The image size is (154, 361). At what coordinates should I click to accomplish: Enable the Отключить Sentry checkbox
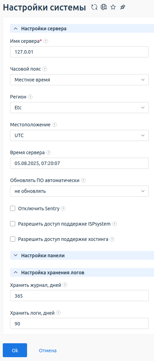click(12, 209)
